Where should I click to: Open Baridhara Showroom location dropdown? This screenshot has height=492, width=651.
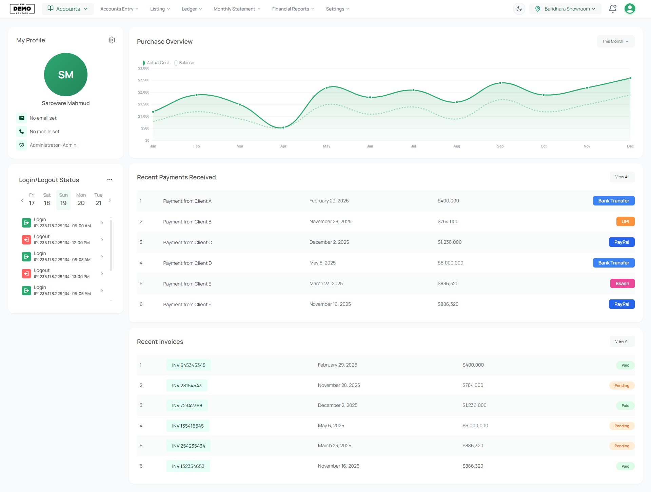click(565, 9)
